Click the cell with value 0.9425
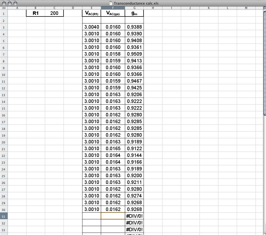266x235 pixels. coord(134,88)
